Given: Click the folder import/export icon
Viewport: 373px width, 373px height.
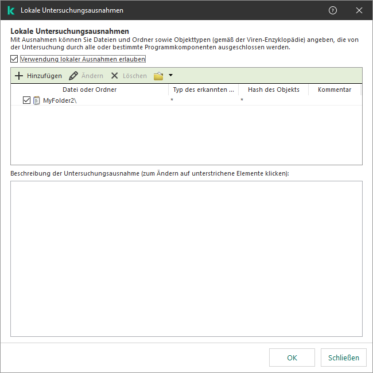Looking at the screenshot, I should point(158,76).
